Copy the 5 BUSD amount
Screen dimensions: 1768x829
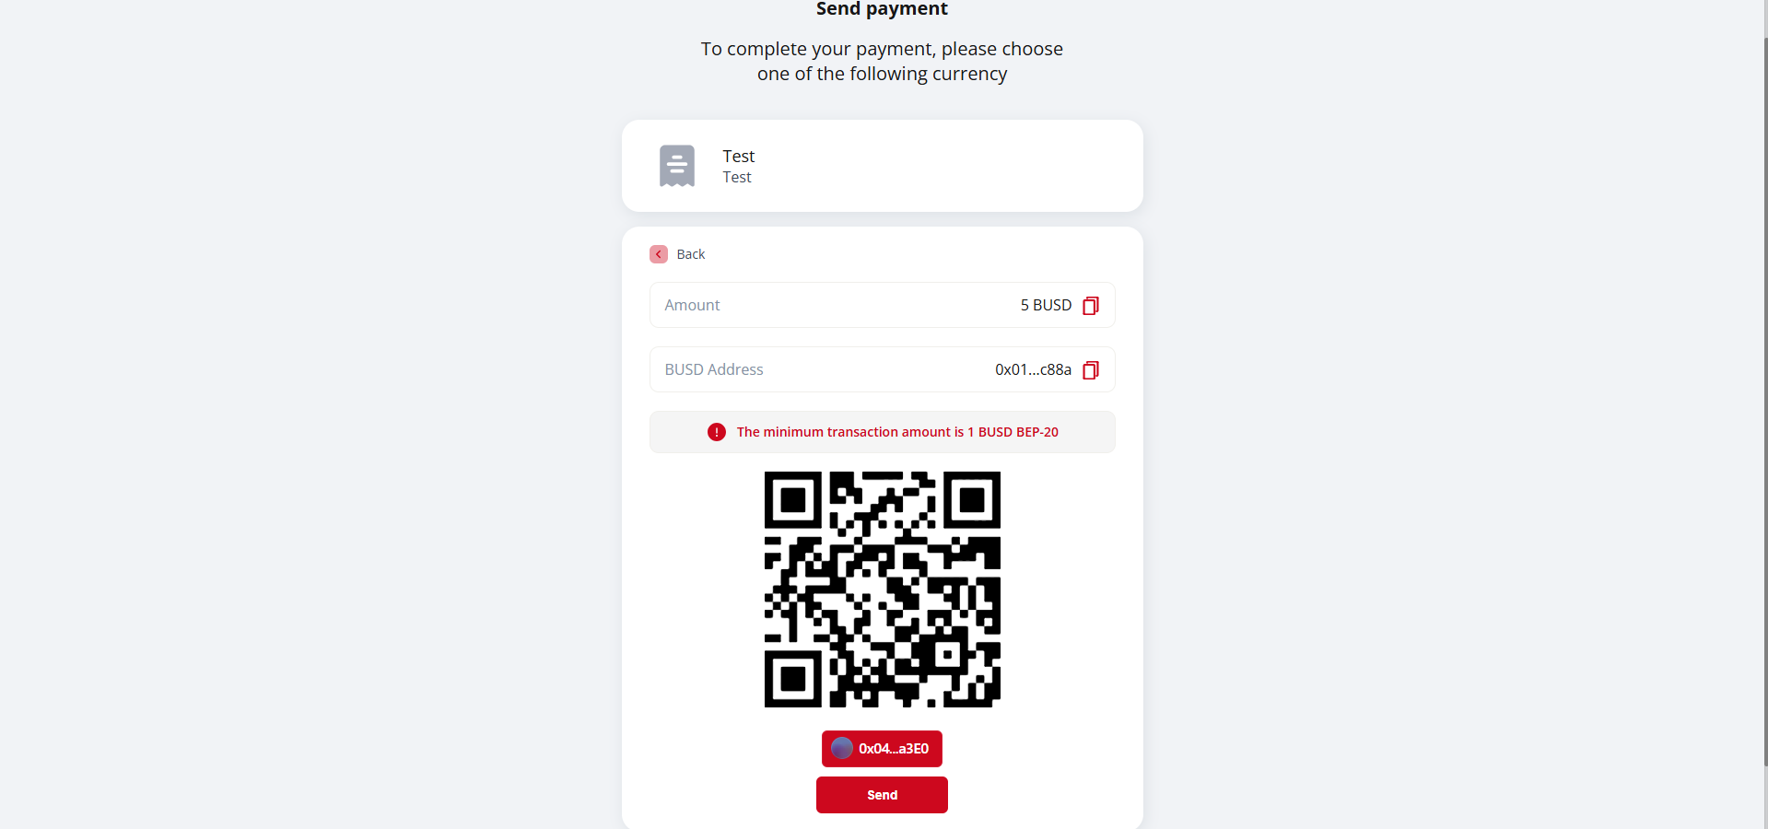(1090, 306)
